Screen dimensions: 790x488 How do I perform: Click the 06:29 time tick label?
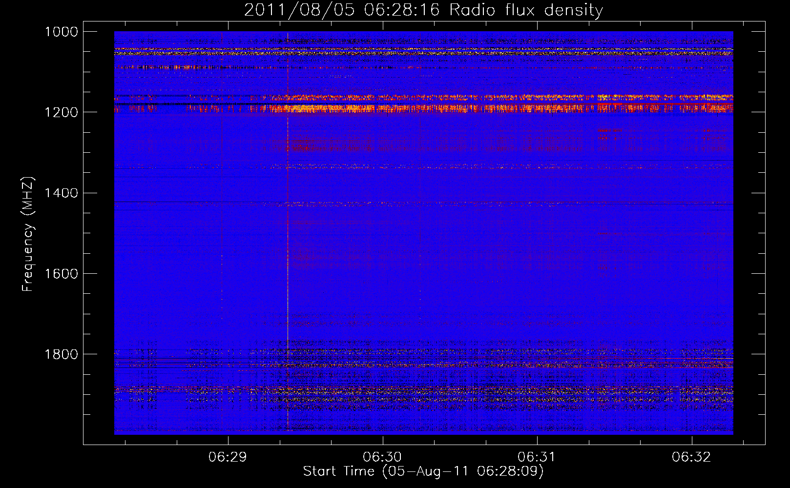(228, 457)
